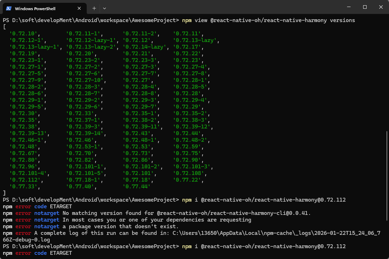Click version '0.77.44' at list end
The height and width of the screenshot is (259, 389).
pyautogui.click(x=136, y=187)
